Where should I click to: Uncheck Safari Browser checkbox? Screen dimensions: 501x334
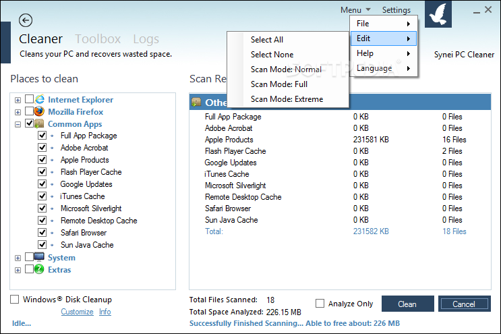click(42, 232)
